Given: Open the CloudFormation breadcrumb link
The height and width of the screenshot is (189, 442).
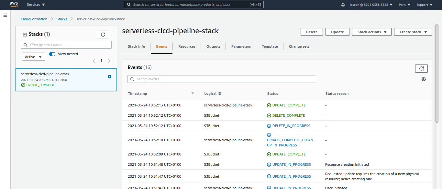Looking at the screenshot, I should 34,19.
